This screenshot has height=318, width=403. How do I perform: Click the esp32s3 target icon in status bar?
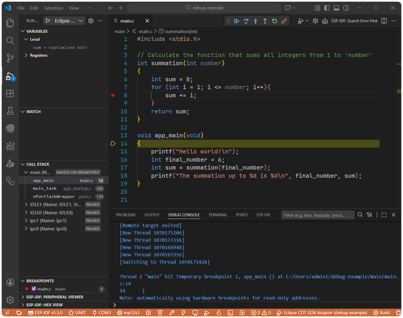[x=128, y=313]
